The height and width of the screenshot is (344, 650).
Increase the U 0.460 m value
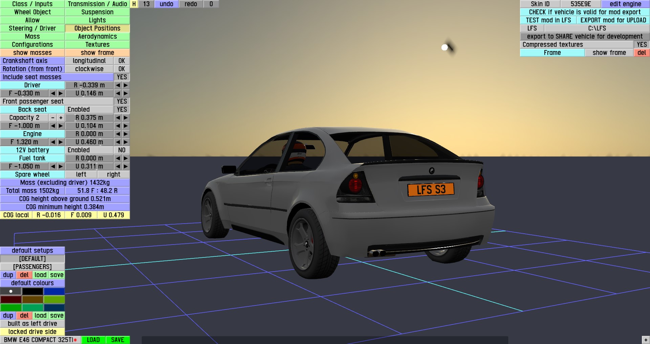(126, 142)
